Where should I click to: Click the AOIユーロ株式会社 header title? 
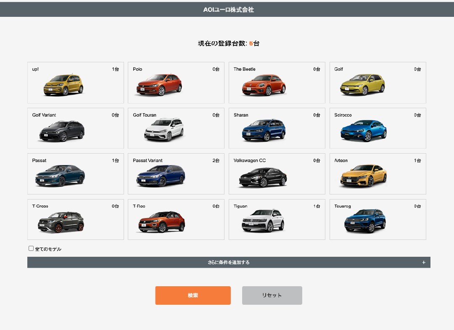(228, 10)
